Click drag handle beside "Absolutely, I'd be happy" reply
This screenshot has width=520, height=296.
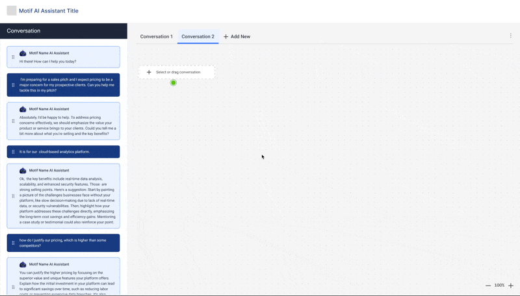pyautogui.click(x=13, y=121)
